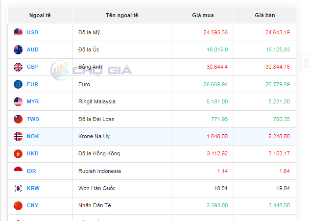Click the "Krone Na Uy" currency name
This screenshot has height=221, width=309.
coord(94,136)
